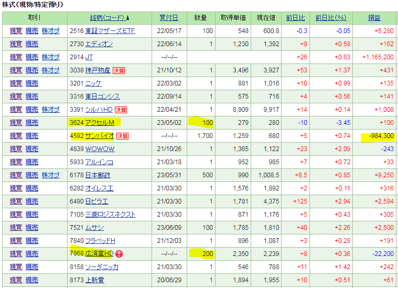
Task: Select purchase date 23/05/31 for 日本郵政
Action: click(169, 175)
